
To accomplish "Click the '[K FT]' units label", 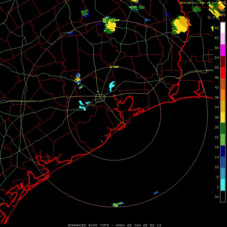I will click(213, 17).
